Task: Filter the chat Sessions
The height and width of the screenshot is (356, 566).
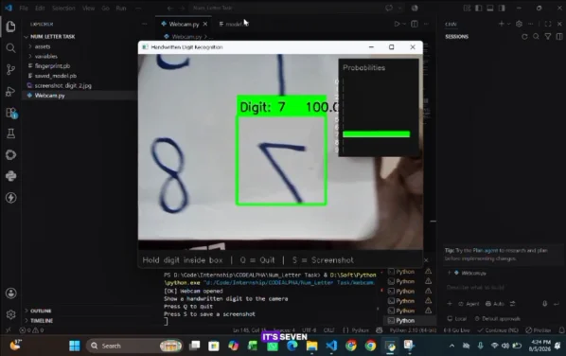Action: point(548,37)
